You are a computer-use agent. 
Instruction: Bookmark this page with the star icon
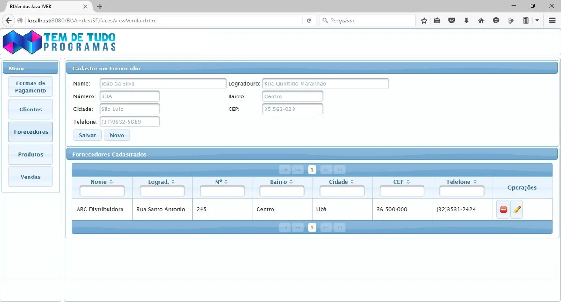tap(424, 21)
